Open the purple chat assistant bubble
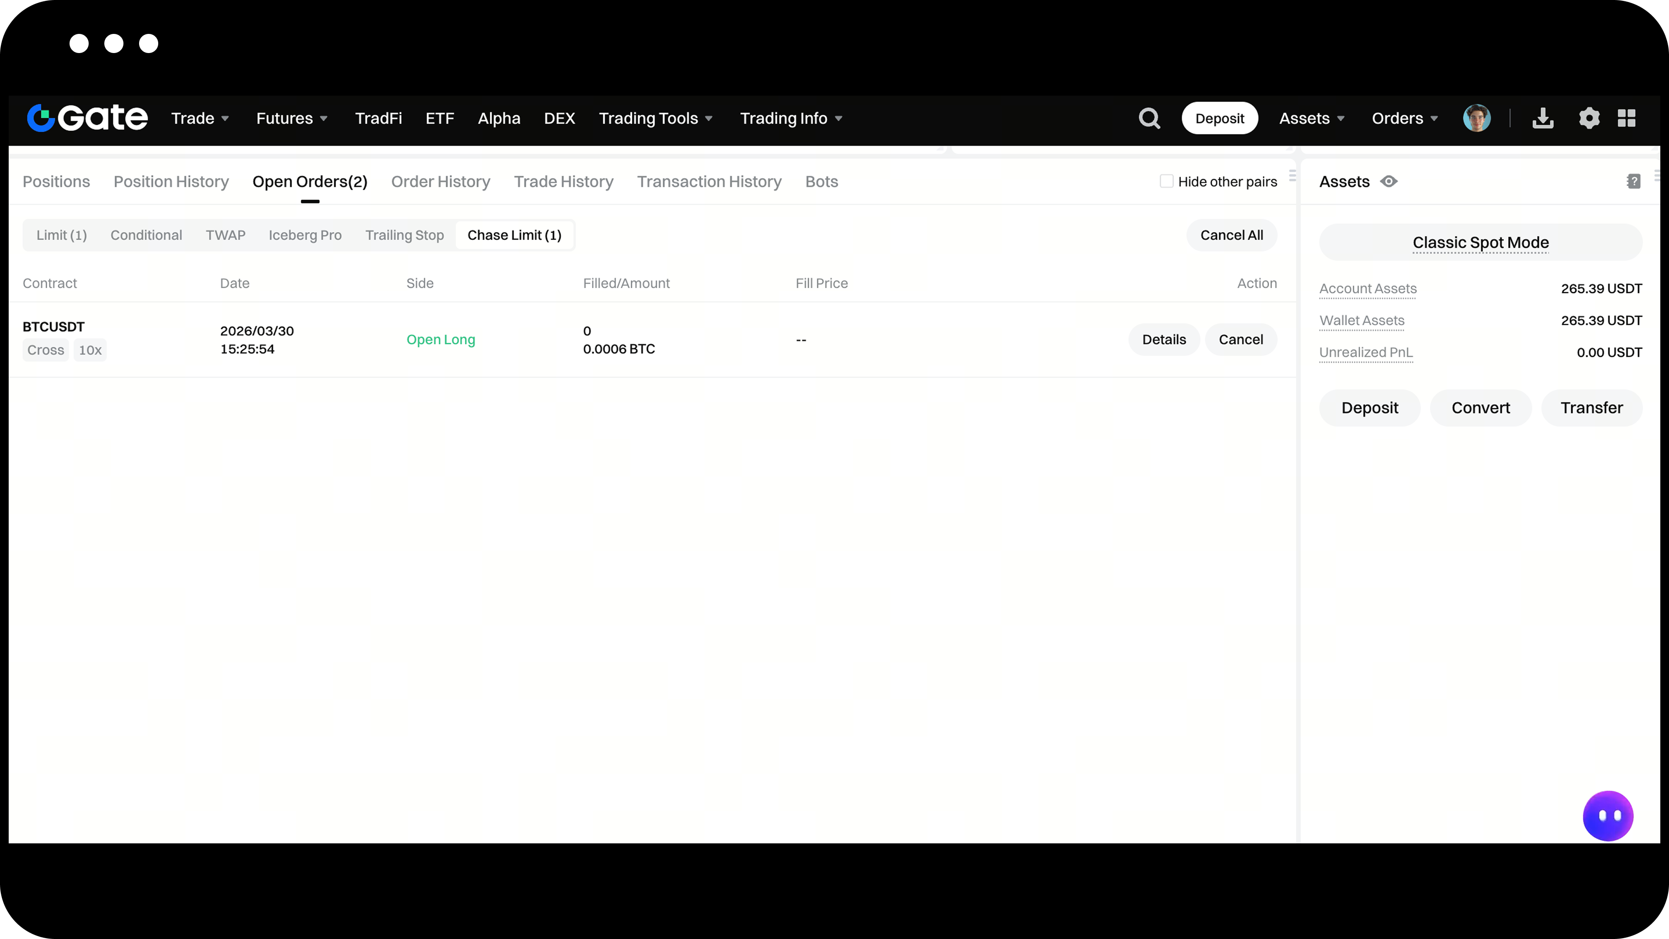The image size is (1669, 939). [1607, 815]
